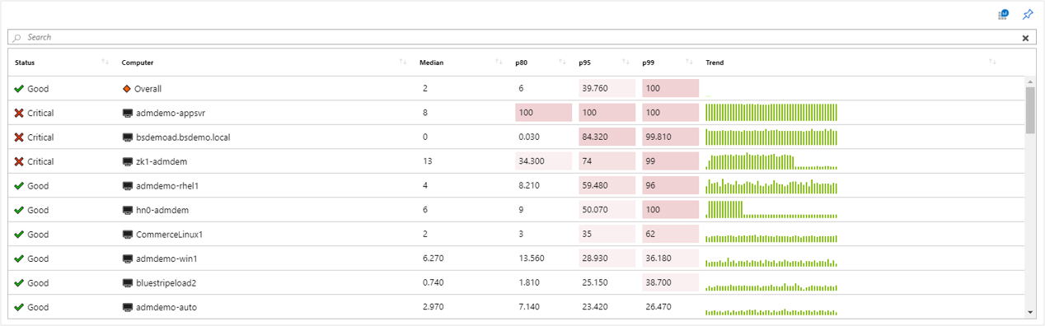Sort by p95 column sort arrows

(626, 63)
